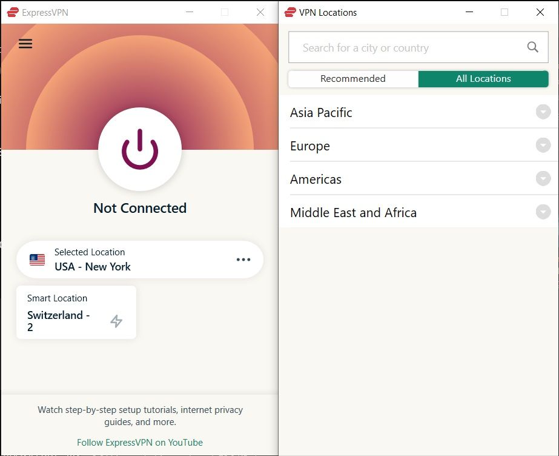
Task: Open the hamburger menu
Action: coord(25,44)
